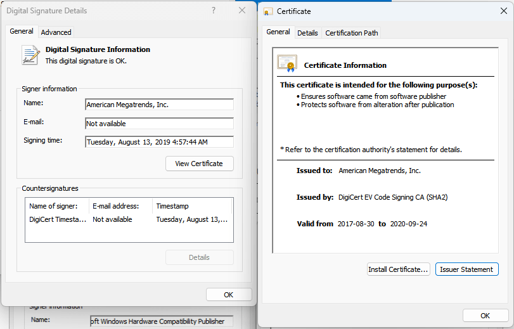The image size is (514, 329).
Task: Confirm OK in Digital Signature Details
Action: coord(228,295)
